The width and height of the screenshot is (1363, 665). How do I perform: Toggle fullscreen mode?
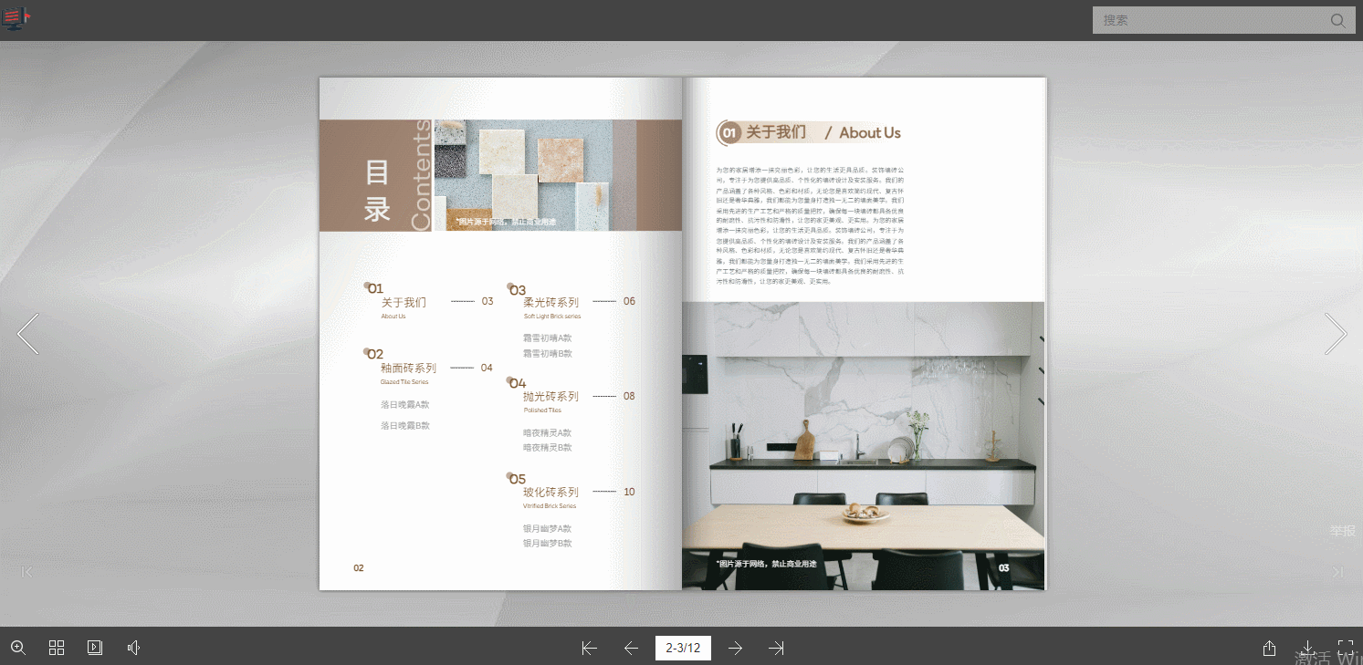[1346, 648]
